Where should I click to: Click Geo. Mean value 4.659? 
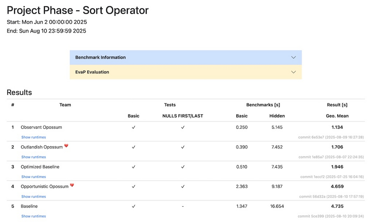tap(337, 187)
